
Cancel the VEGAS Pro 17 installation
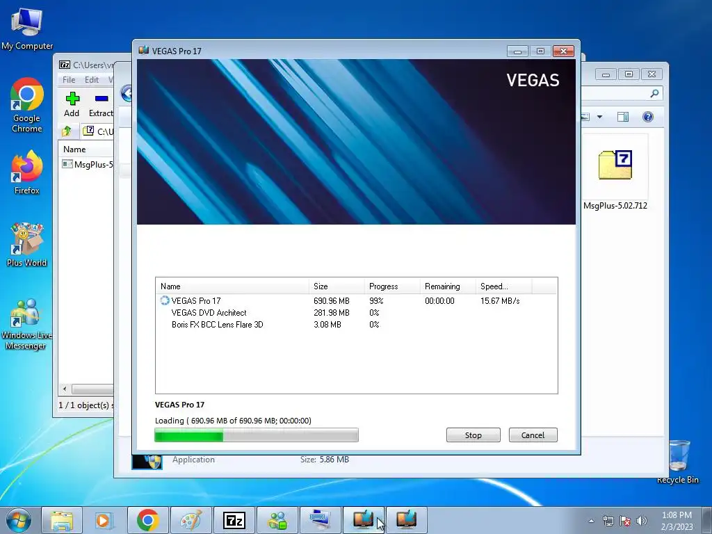533,435
